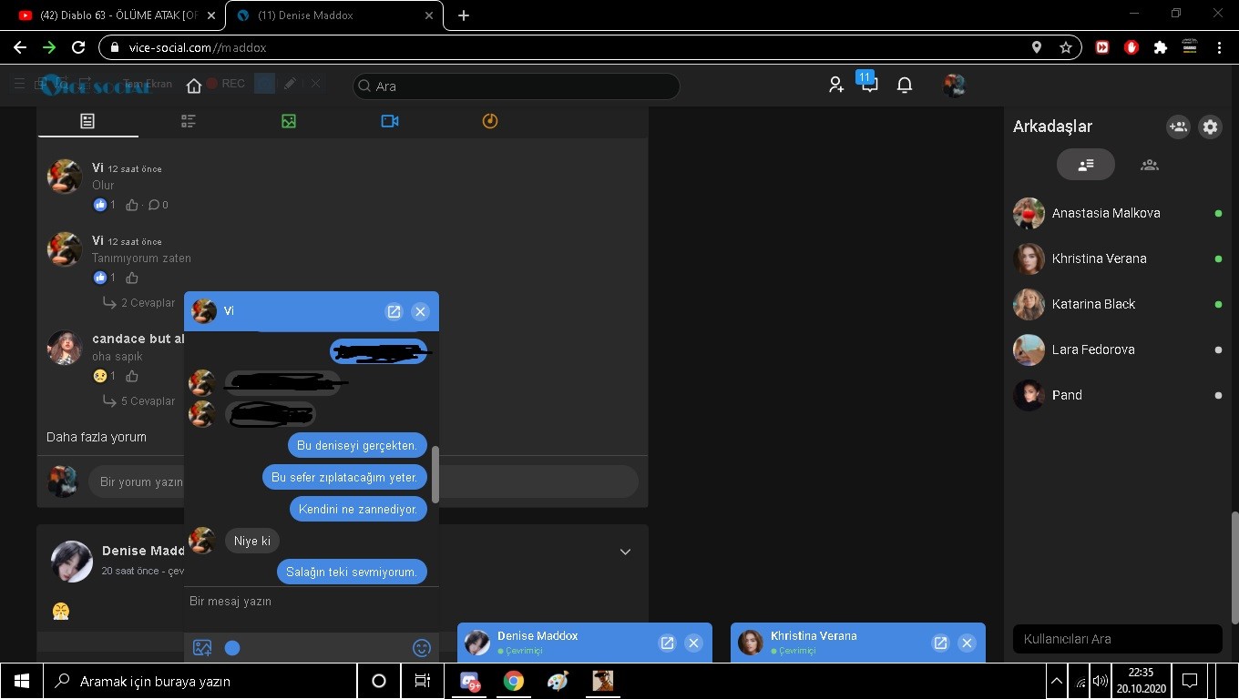Expand Denise Maddox post options chevron
This screenshot has height=699, width=1239.
(x=625, y=552)
